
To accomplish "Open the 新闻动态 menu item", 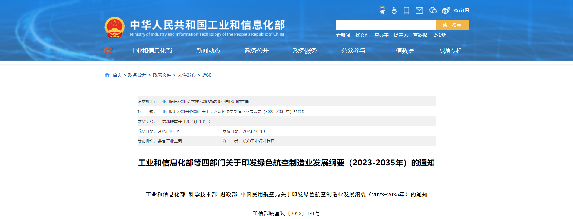I will tap(208, 51).
